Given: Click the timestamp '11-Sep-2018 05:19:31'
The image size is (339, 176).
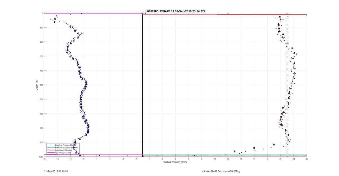Looking at the screenshot, I should [56, 171].
